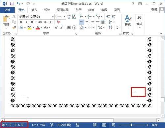
Task: Click the Format Painter brush icon
Action: (x=14, y=27)
